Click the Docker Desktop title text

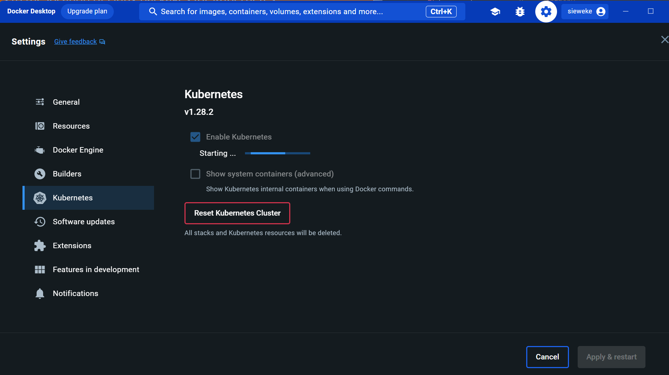(31, 11)
